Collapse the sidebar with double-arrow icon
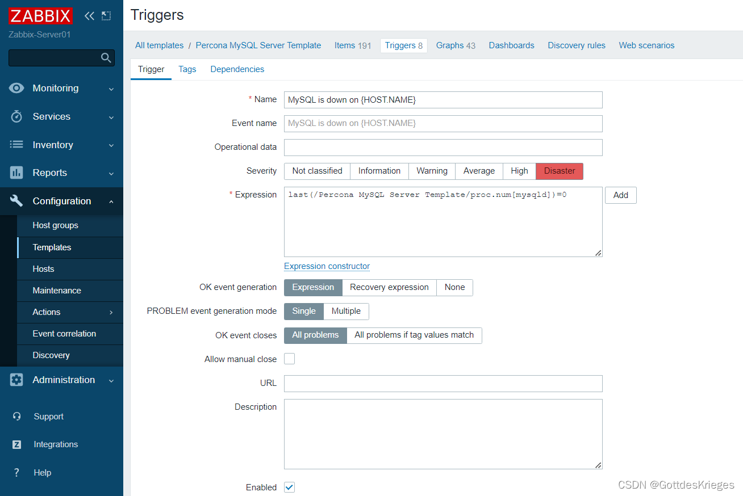This screenshot has width=743, height=496. tap(89, 16)
